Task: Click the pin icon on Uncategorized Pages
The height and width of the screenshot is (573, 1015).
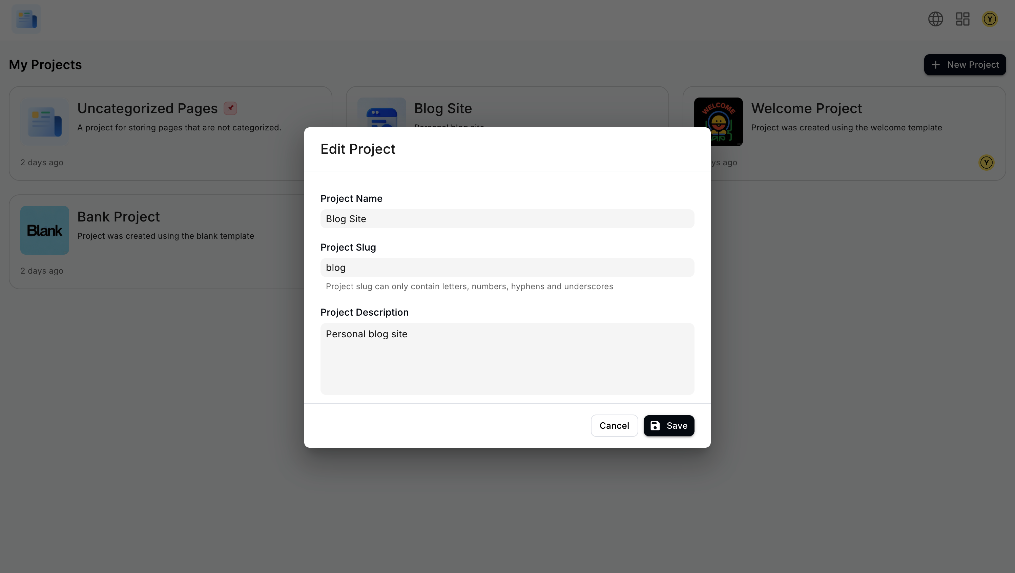Action: pyautogui.click(x=230, y=108)
